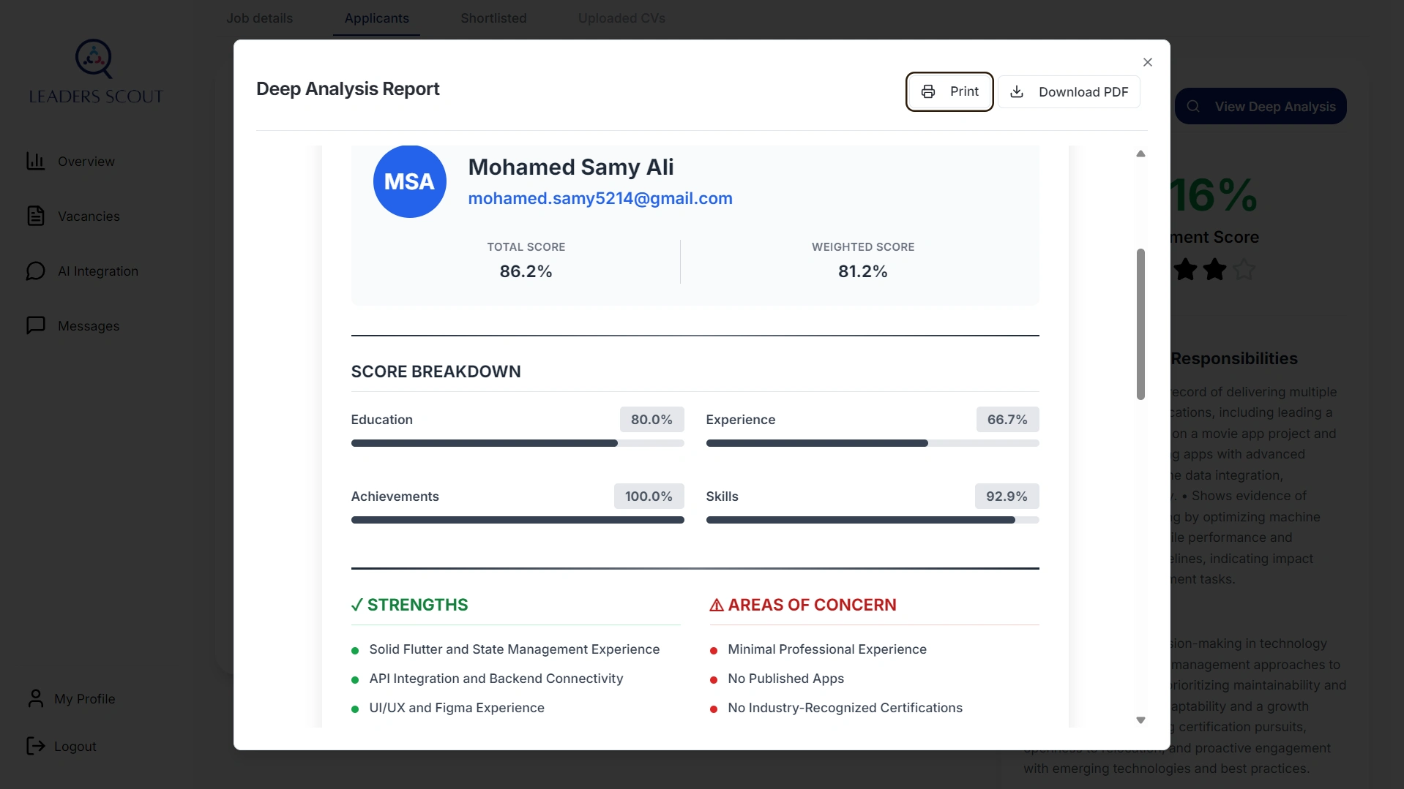Select the Vacancies sidebar icon
Screen dimensions: 1404x789
[35, 215]
